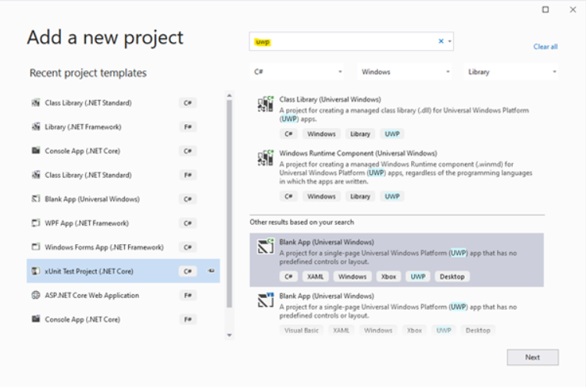Click the Class Library (Universal Windows) result icon
Screen dimensions: 586x387
click(266, 104)
